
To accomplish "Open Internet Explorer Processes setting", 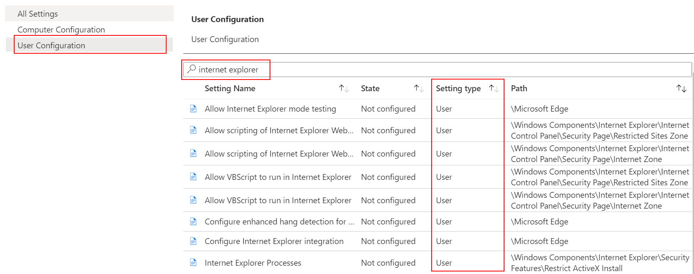I will click(x=253, y=263).
